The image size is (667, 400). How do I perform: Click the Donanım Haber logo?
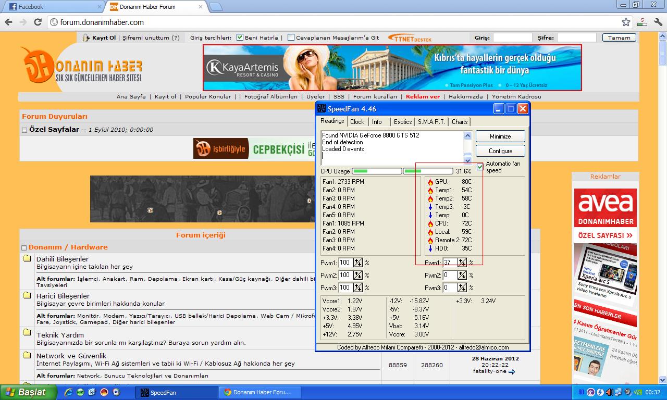81,65
